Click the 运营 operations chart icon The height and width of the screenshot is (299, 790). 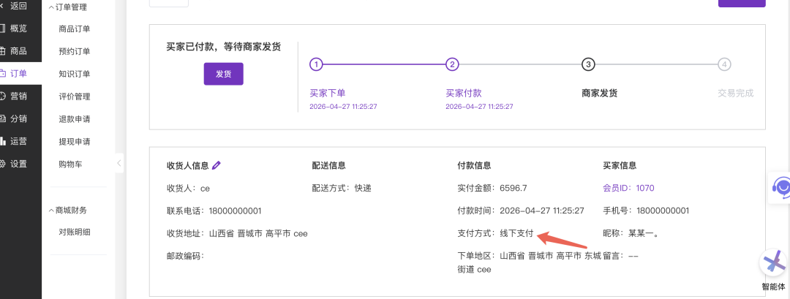click(3, 141)
